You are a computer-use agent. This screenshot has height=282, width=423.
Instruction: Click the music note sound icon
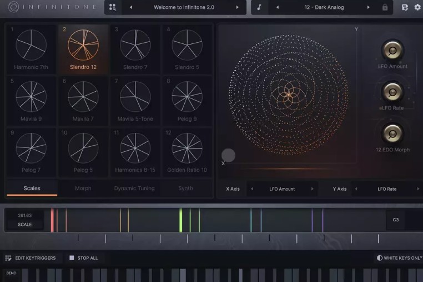[x=259, y=7]
